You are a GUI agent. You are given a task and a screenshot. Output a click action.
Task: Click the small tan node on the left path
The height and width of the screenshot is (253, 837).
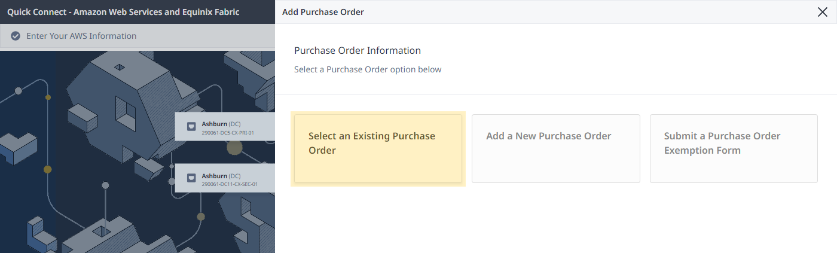coord(48,97)
